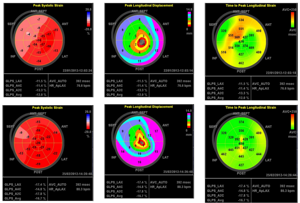Click HR_ApLAX 76.6 bpm under the 12:03:18 plot
Image resolution: width=300 pixels, height=203 pixels.
tap(273, 89)
